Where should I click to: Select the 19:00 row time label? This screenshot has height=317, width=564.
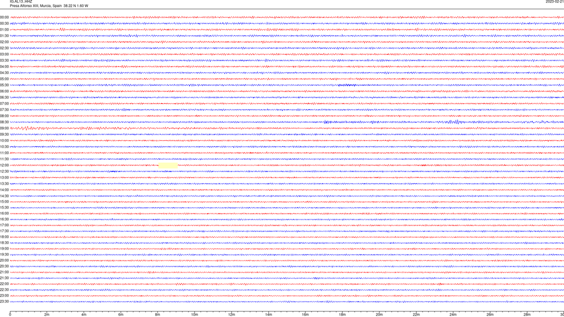tap(4, 249)
